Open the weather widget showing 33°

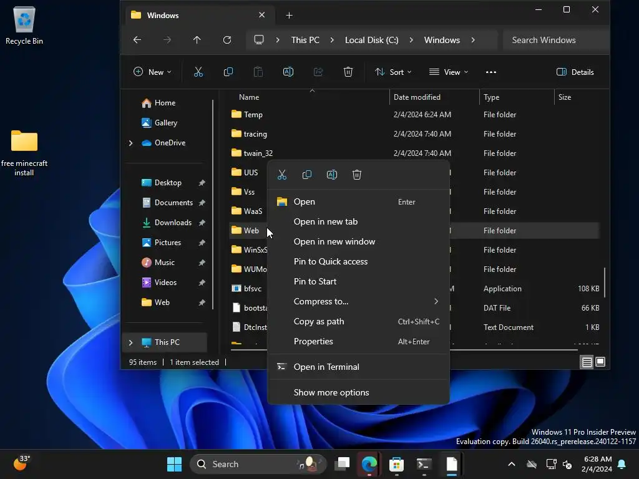click(22, 463)
